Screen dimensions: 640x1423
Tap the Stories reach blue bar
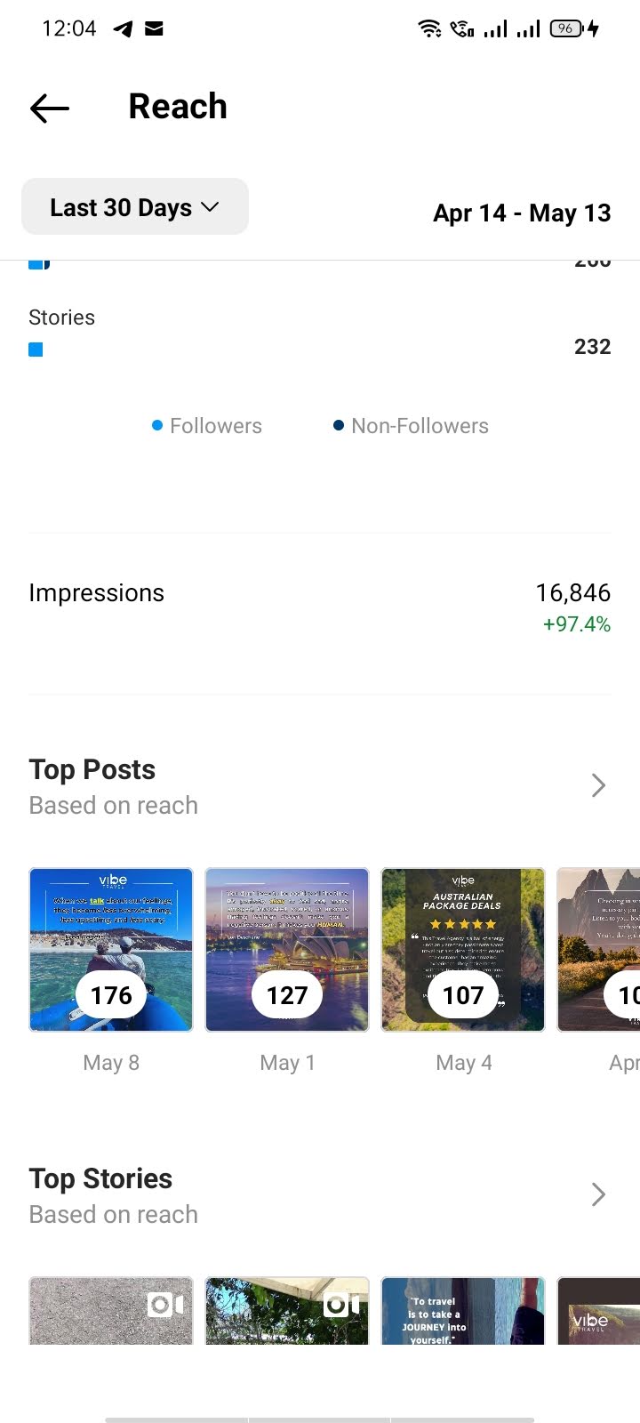coord(36,350)
